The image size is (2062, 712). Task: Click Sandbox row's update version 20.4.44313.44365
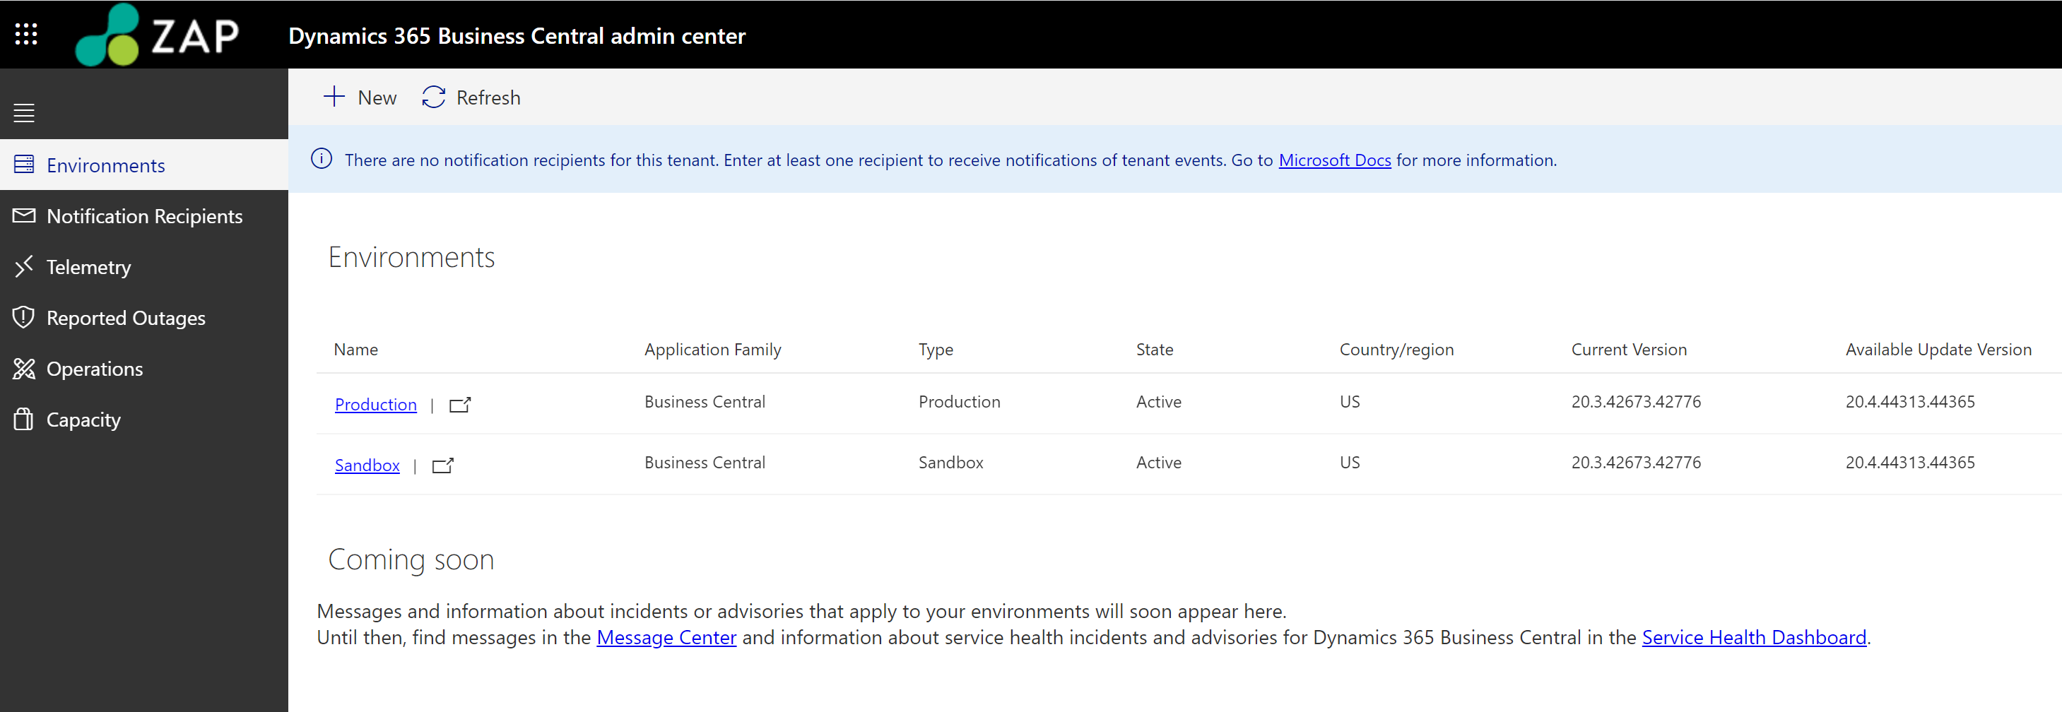point(1910,463)
